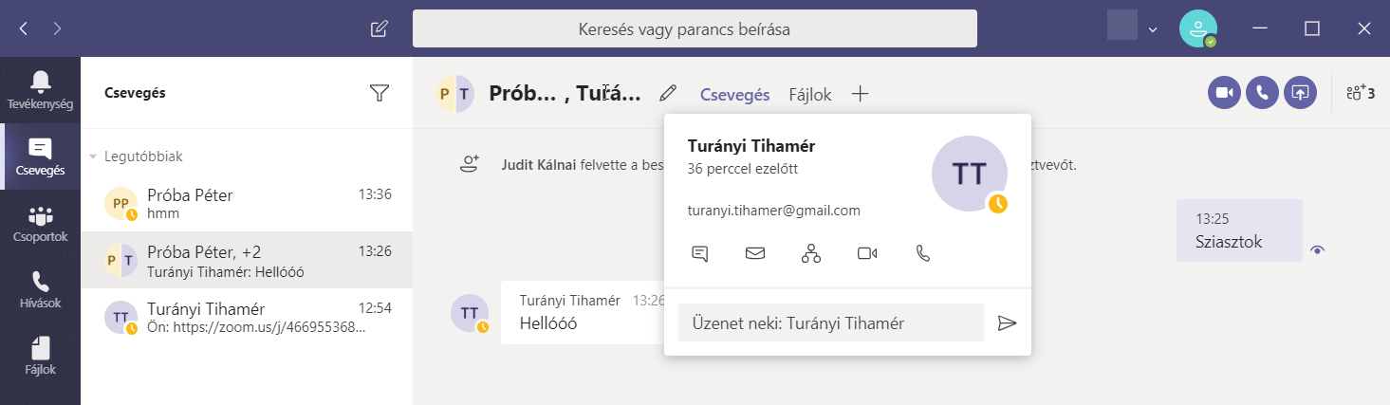Type in Üzenet neki: Turányi Tihamér field
This screenshot has width=1390, height=405.
[830, 323]
